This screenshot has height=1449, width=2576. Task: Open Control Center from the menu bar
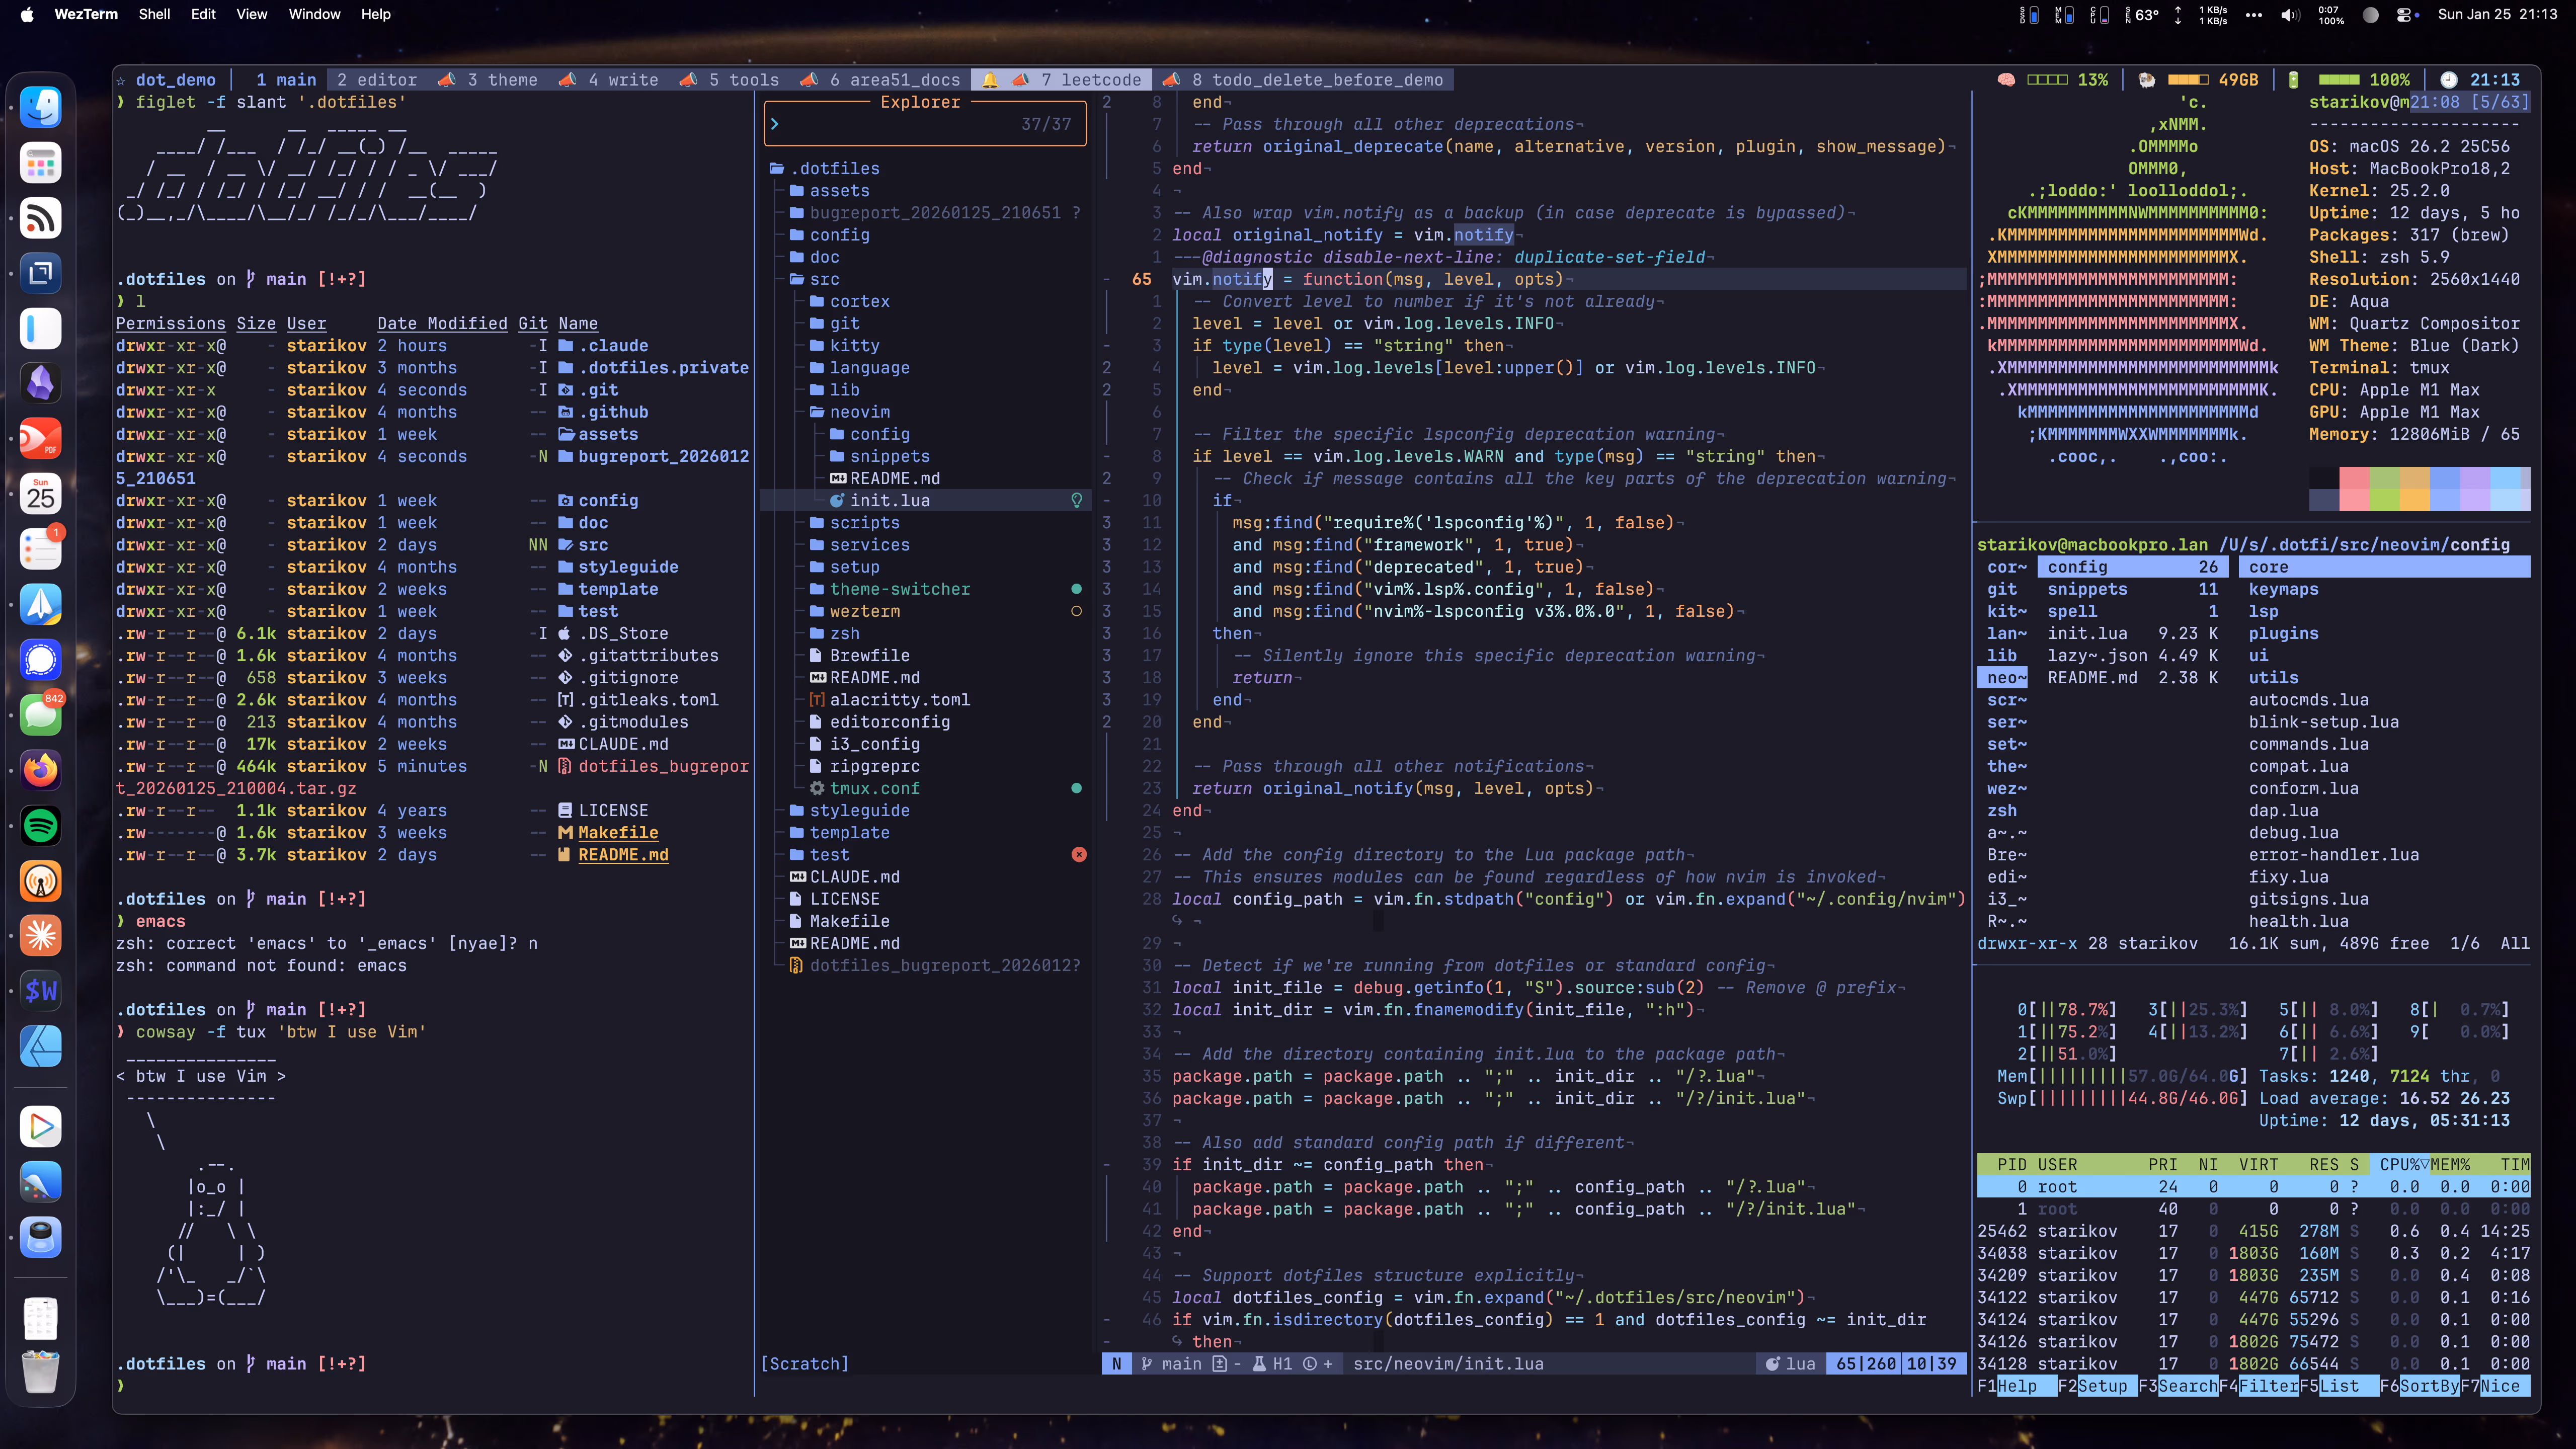click(x=2408, y=14)
